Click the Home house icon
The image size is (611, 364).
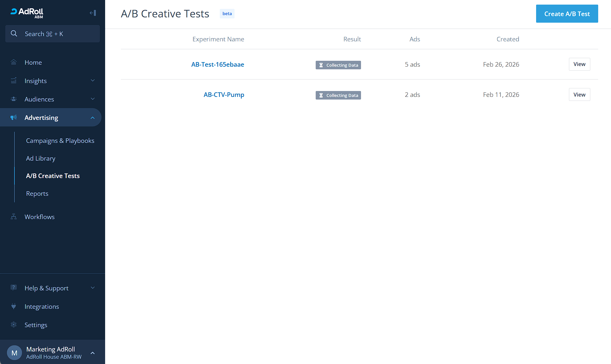coord(13,62)
